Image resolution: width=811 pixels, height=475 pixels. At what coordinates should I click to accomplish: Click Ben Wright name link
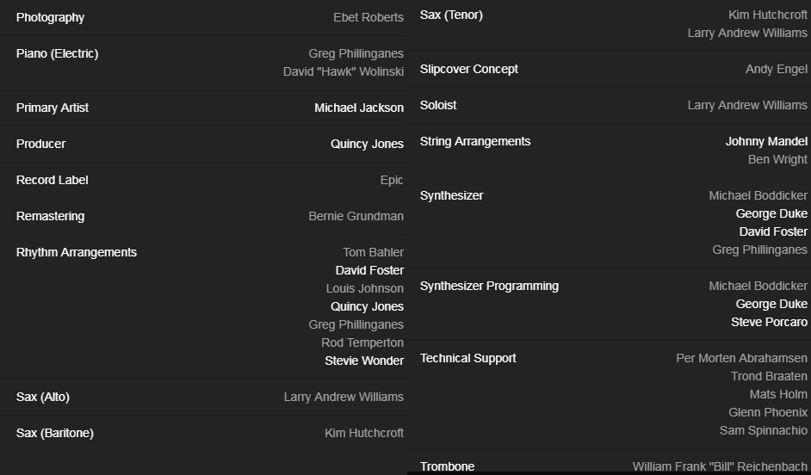coord(777,159)
